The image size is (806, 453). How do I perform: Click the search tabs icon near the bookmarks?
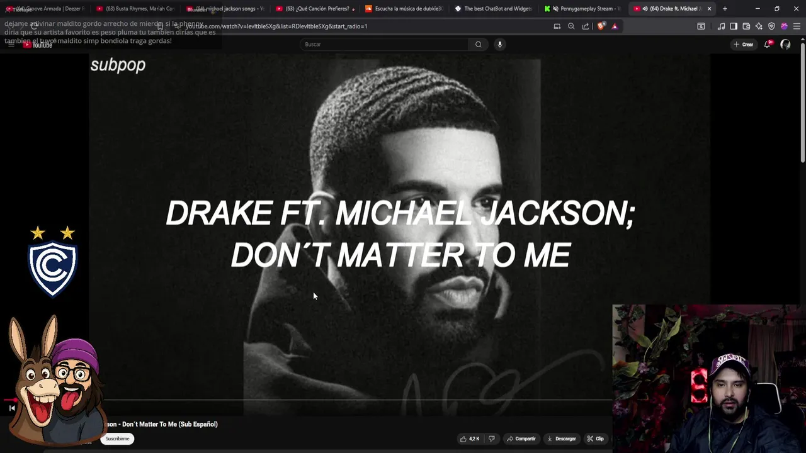pos(701,26)
